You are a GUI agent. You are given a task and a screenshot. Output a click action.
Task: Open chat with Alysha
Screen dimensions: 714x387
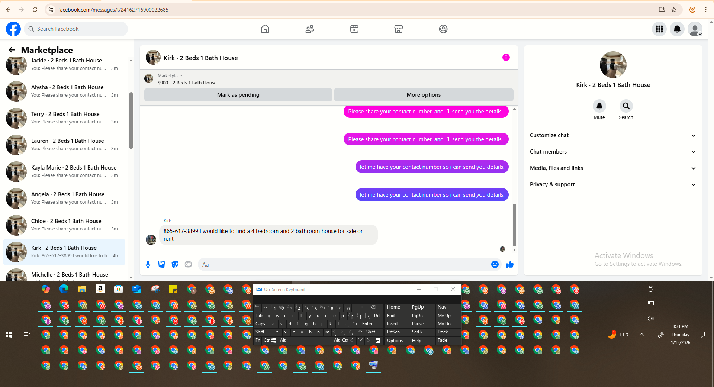64,91
